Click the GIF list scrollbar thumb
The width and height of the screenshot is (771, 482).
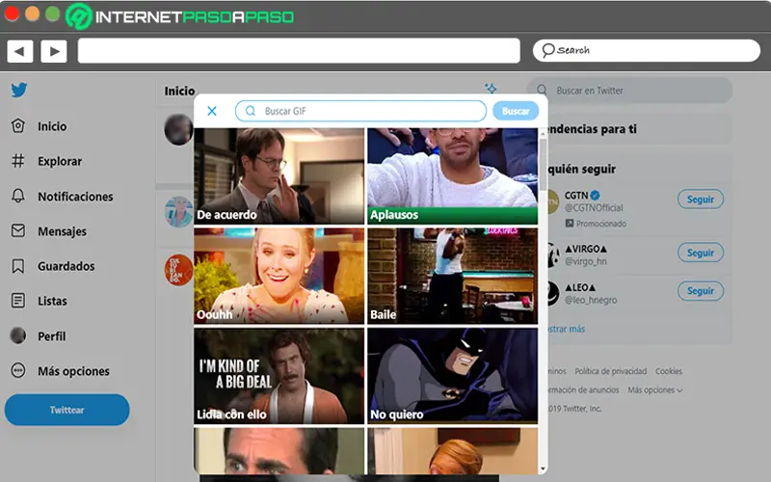pyautogui.click(x=543, y=165)
